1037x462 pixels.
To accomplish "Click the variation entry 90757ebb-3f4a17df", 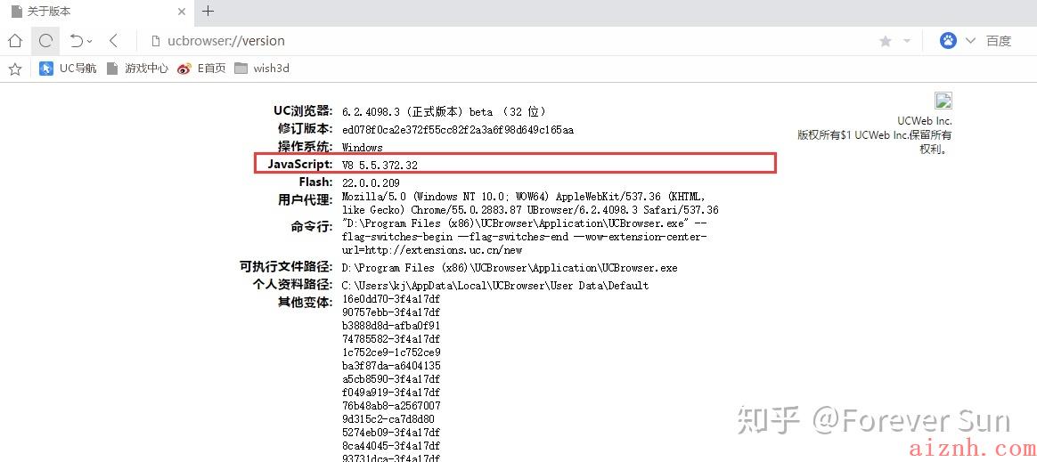I will 391,312.
